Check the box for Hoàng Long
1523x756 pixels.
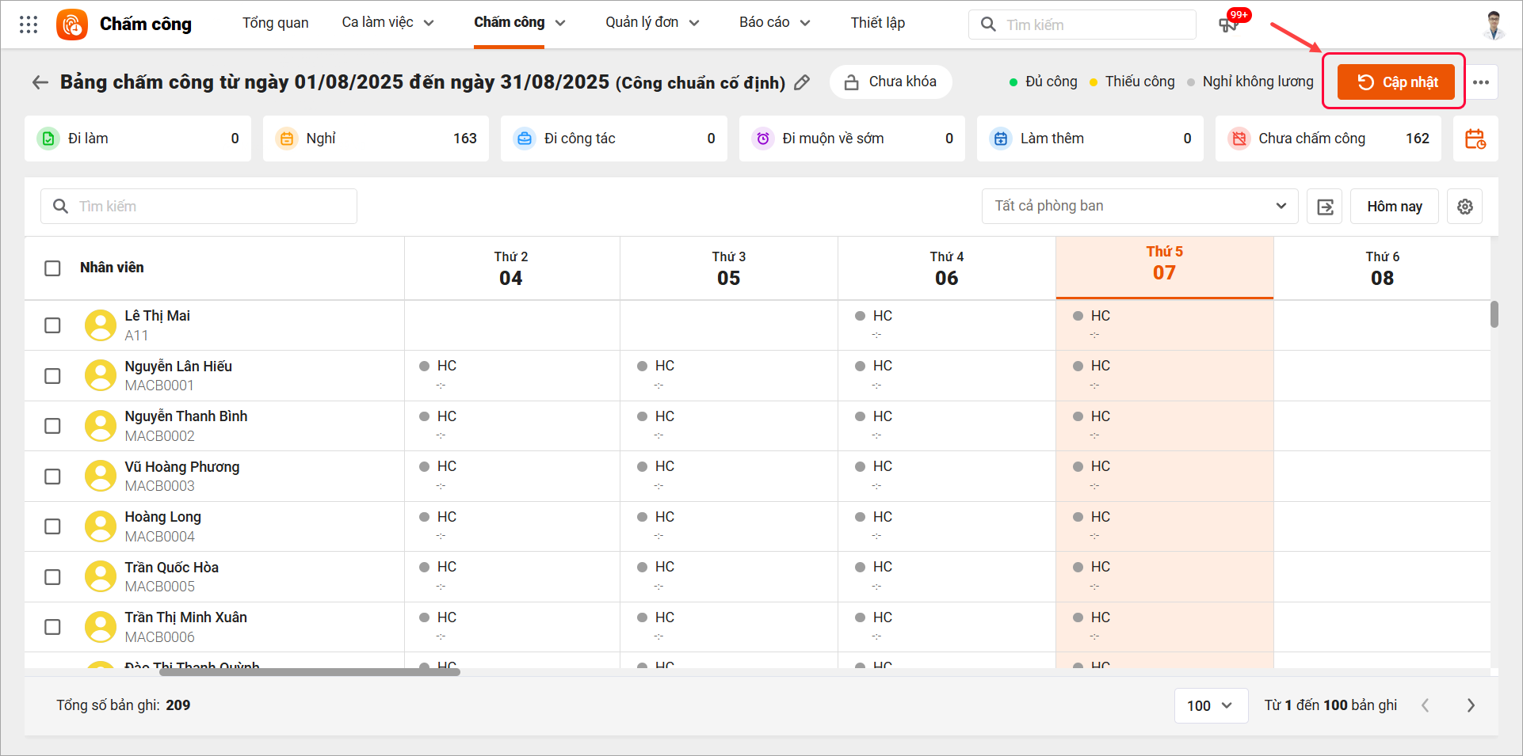52,526
